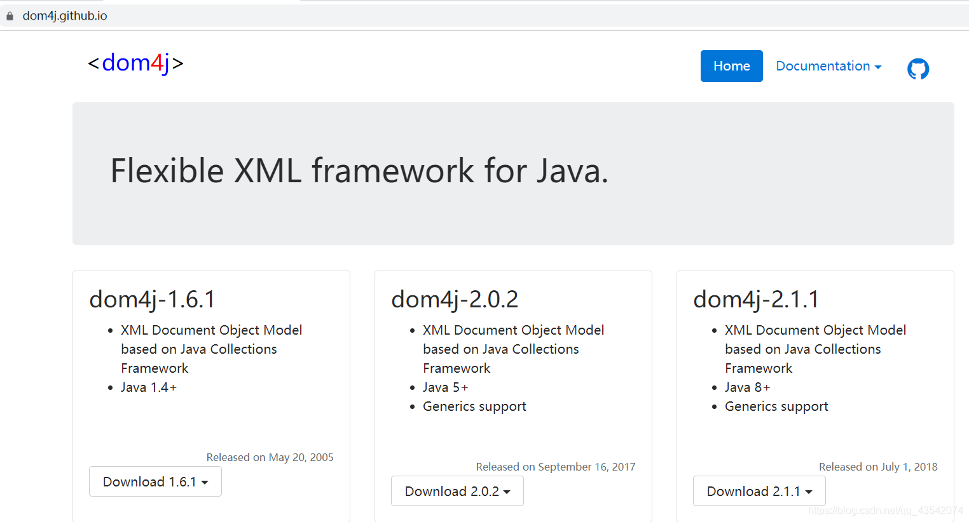Click 'Java 1.4+' list item

point(149,387)
